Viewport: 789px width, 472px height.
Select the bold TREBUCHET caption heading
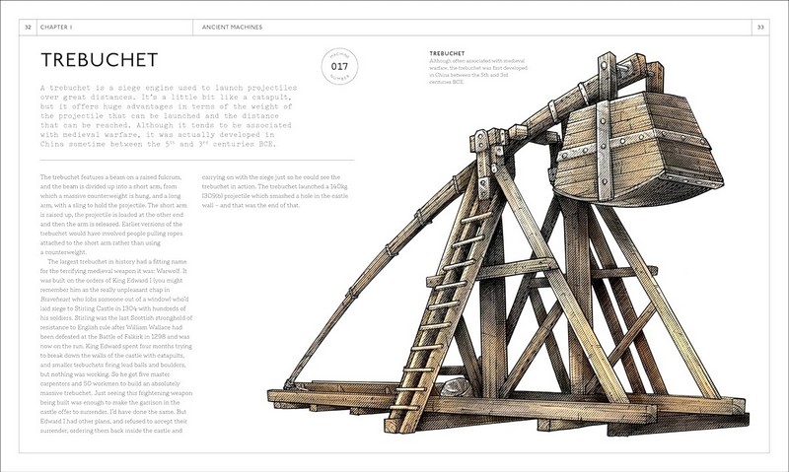443,51
